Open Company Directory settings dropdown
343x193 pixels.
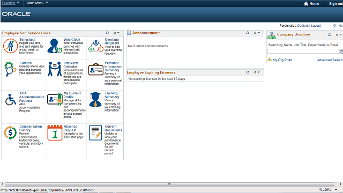pyautogui.click(x=339, y=34)
